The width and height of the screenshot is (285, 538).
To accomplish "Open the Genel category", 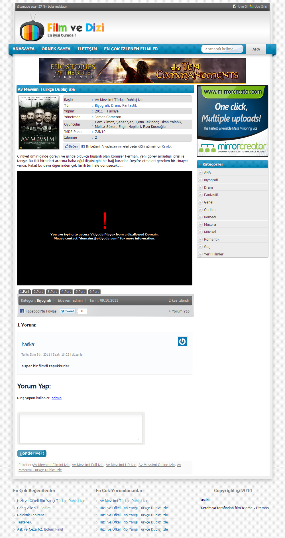I will pos(209,202).
